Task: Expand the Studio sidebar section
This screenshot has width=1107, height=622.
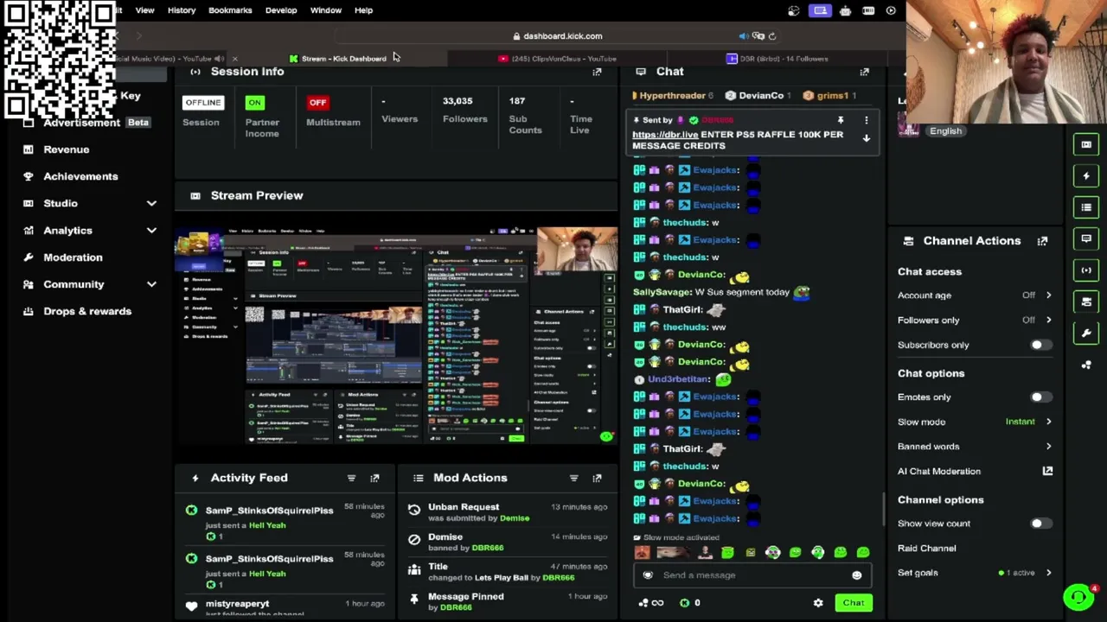Action: [151, 203]
